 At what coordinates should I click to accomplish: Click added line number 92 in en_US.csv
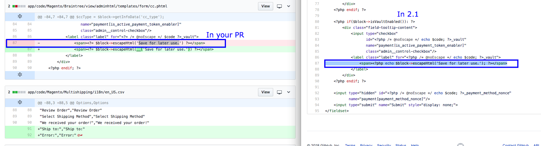tap(29, 135)
